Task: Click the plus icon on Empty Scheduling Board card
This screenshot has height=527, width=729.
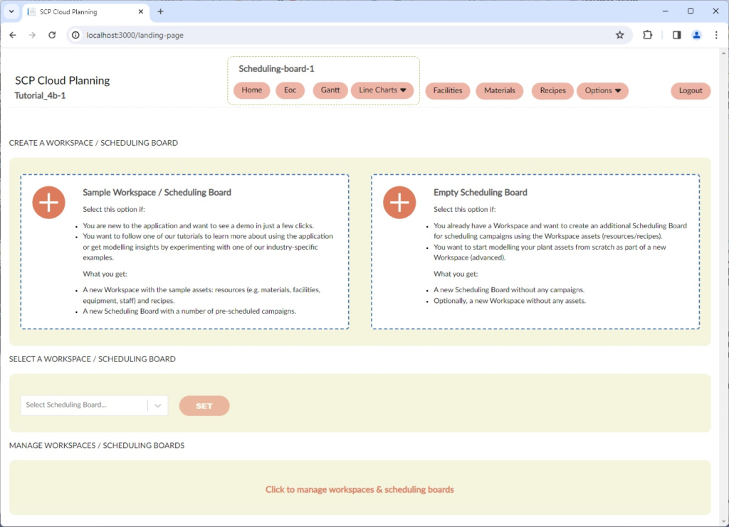Action: tap(399, 202)
